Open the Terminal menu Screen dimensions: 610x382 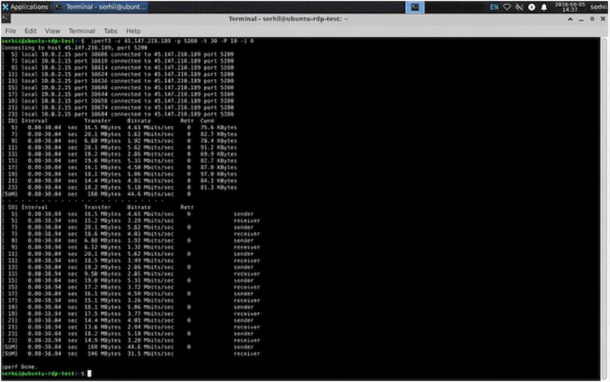82,31
